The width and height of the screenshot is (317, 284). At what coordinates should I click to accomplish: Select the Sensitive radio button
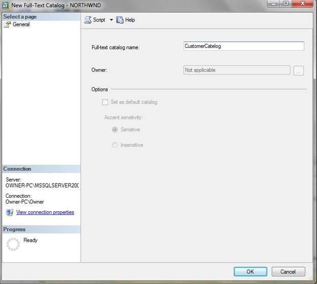pos(115,130)
